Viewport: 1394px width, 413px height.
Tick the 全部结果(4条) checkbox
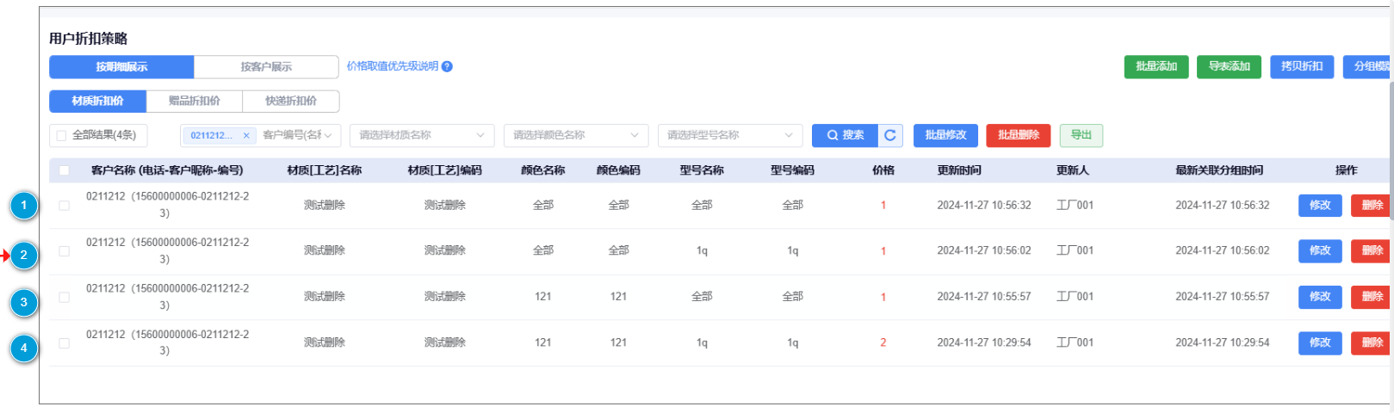(61, 136)
